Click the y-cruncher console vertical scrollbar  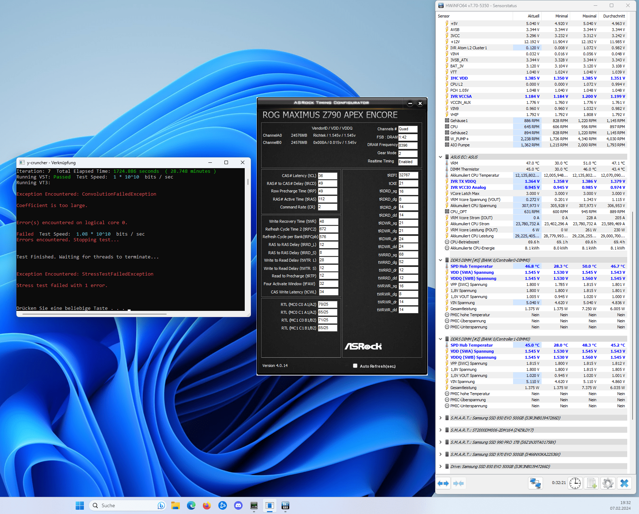248,182
